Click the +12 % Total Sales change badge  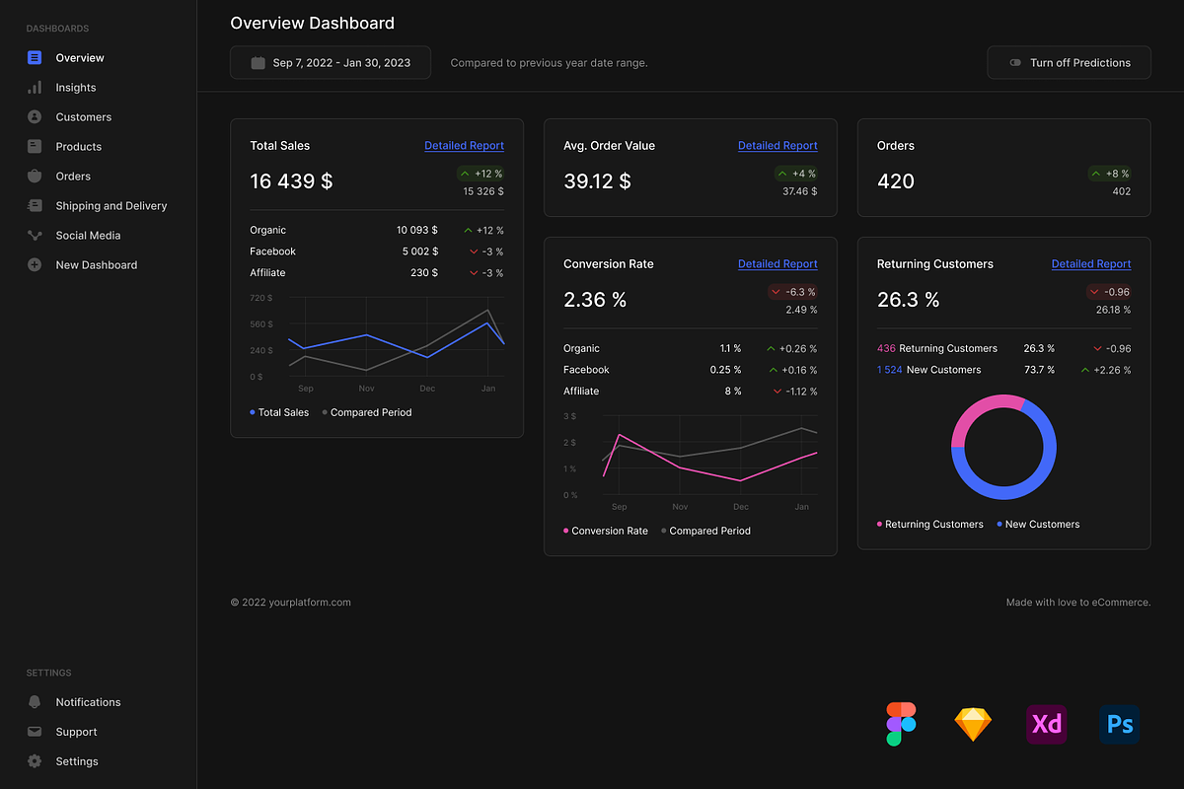(x=481, y=174)
